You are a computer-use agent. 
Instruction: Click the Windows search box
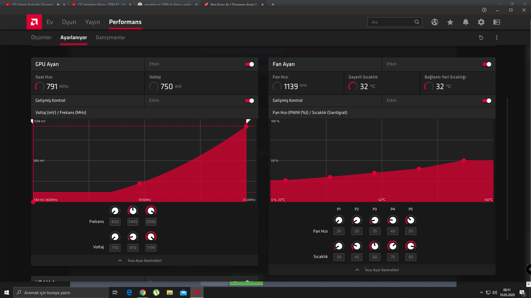click(x=61, y=292)
